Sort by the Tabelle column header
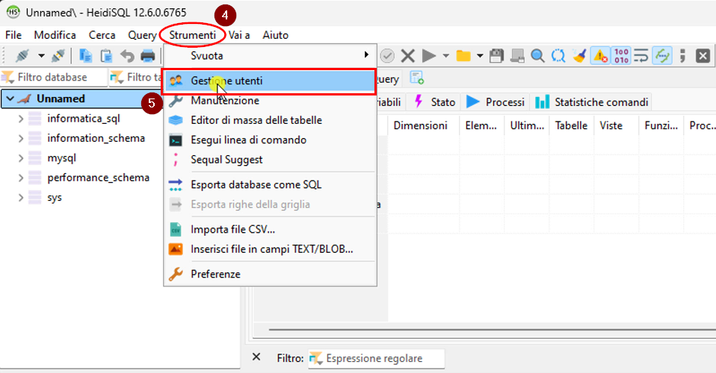This screenshot has width=716, height=373. pos(571,126)
